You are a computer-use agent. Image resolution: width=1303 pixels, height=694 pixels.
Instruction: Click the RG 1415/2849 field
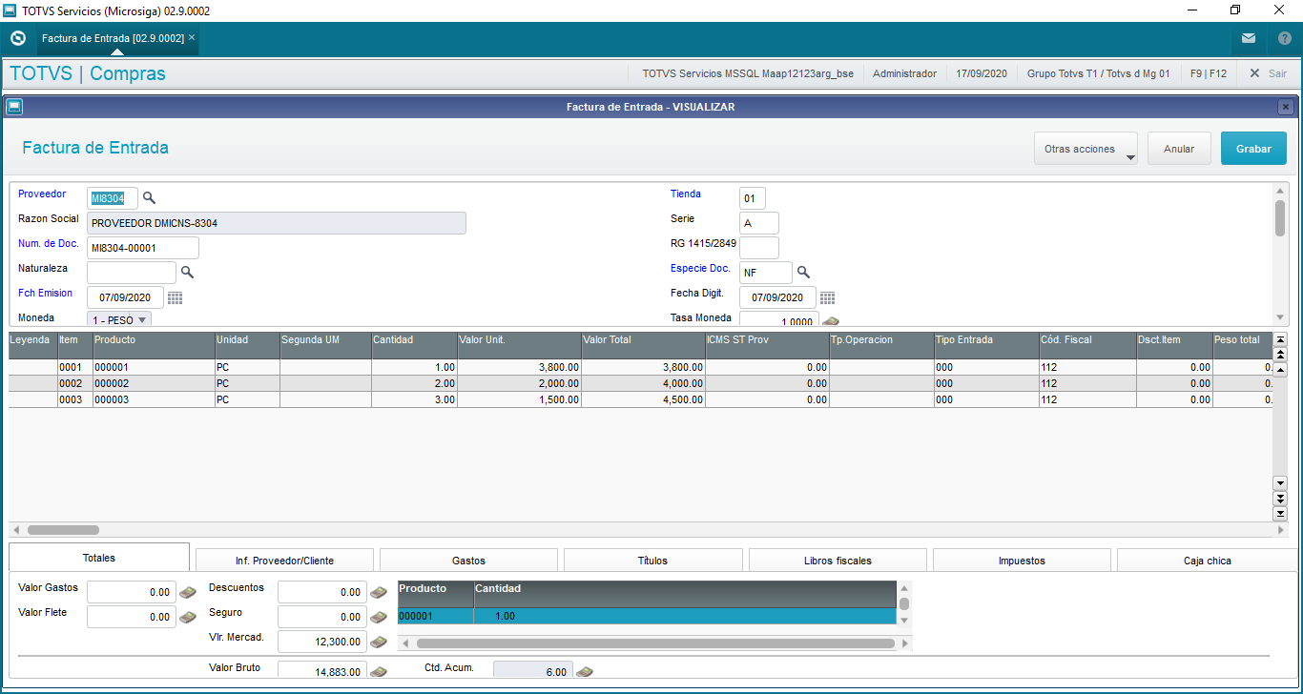tap(759, 248)
